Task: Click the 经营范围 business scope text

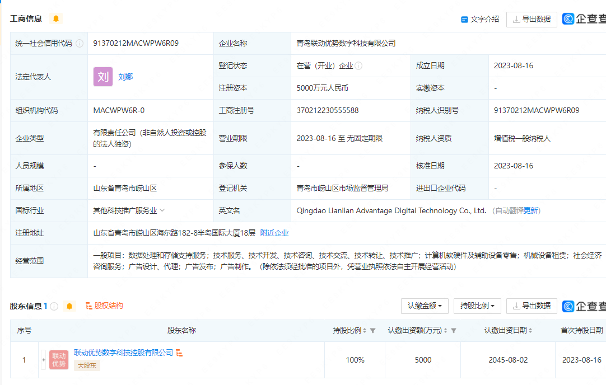Action: 347,261
